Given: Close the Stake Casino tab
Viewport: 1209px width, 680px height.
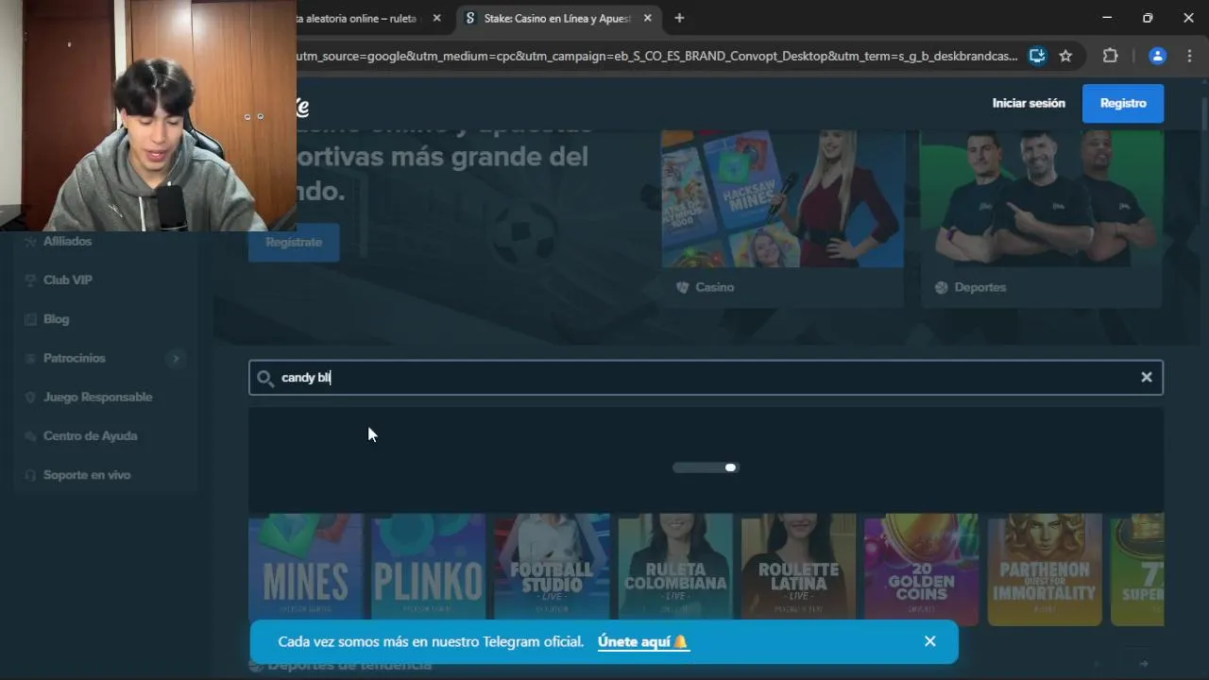Looking at the screenshot, I should [x=648, y=18].
